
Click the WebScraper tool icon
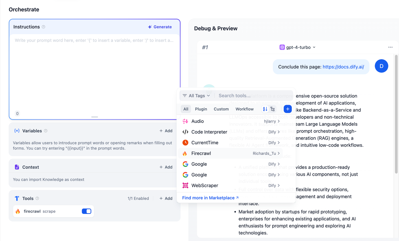[x=185, y=186]
